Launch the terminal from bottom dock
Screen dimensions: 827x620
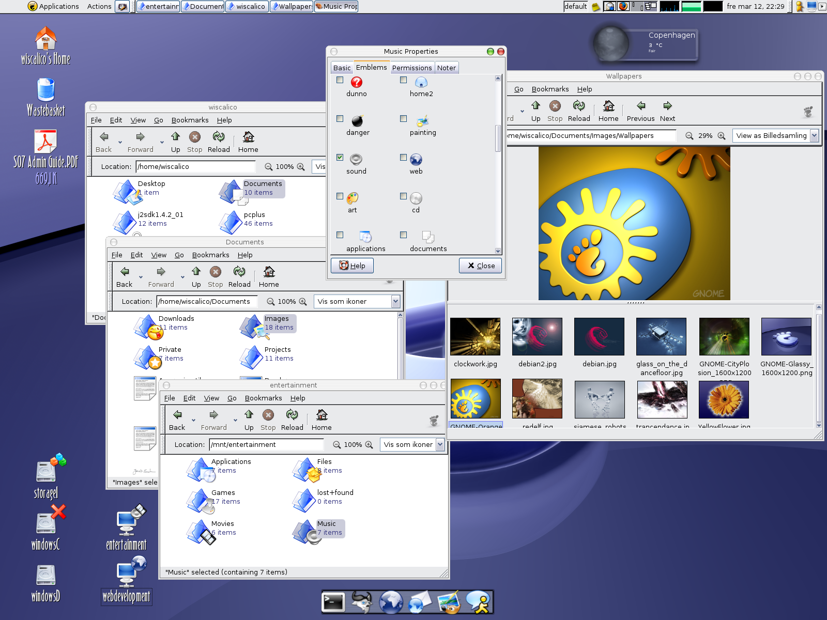point(334,602)
